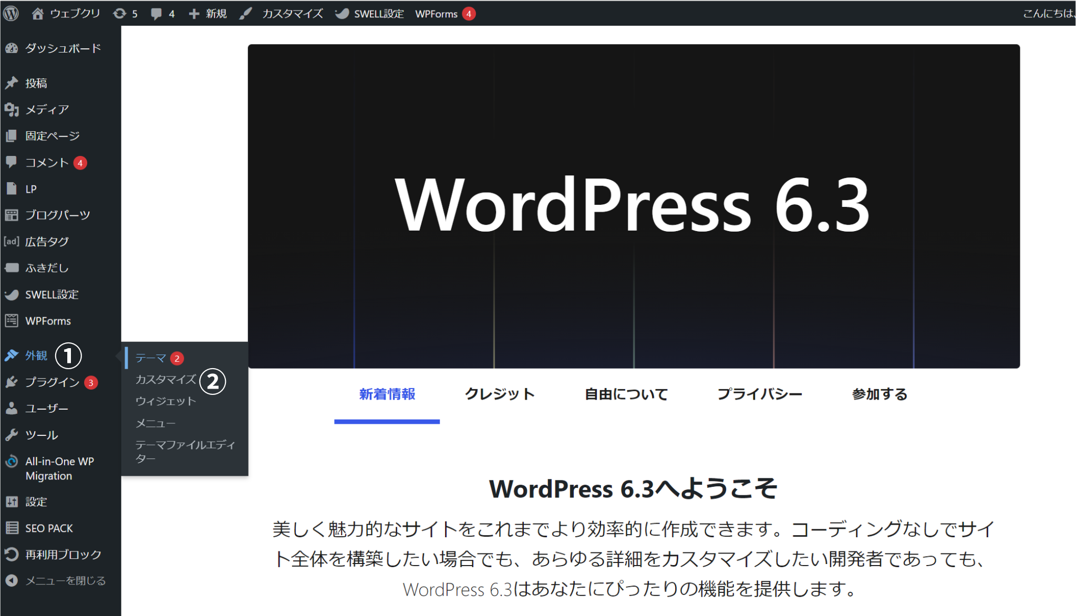Viewport: 1076px width, 616px height.
Task: Click the ツール wrench icon
Action: pyautogui.click(x=12, y=435)
